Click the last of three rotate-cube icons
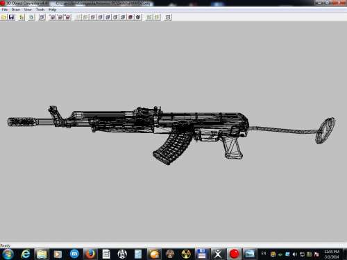 (68, 17)
